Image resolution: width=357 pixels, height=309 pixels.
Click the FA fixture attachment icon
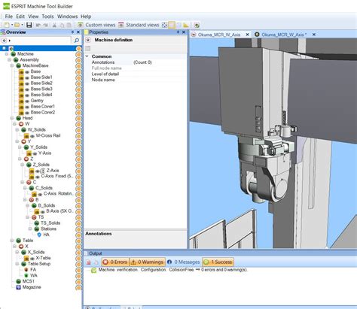26,270
